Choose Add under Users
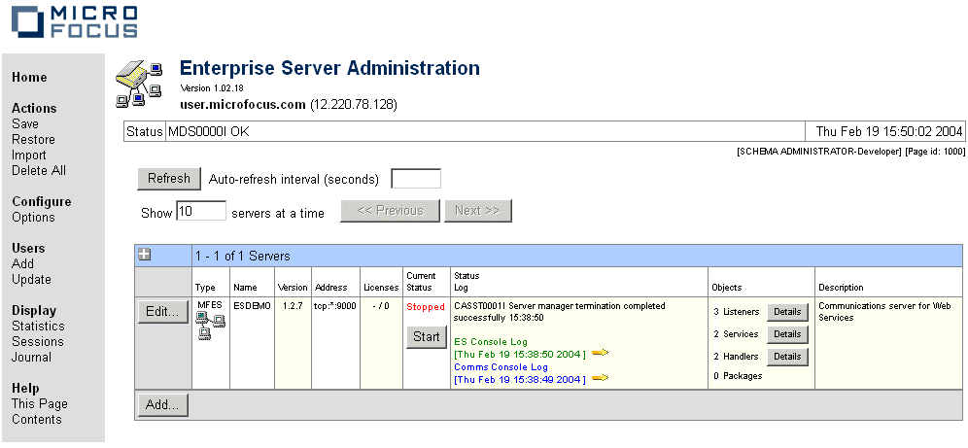Image resolution: width=968 pixels, height=448 pixels. pyautogui.click(x=23, y=263)
